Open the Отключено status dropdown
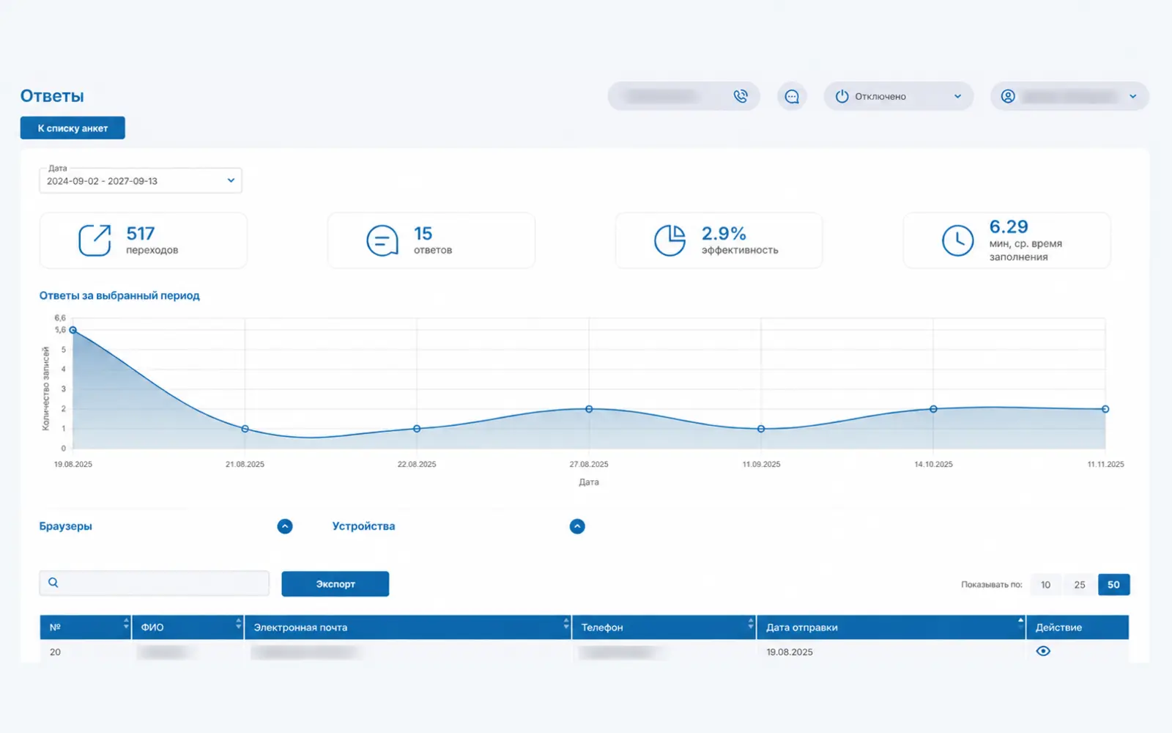The width and height of the screenshot is (1172, 733). click(x=899, y=96)
